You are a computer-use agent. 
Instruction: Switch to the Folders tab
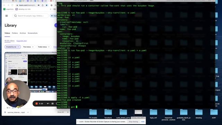tap(15, 33)
